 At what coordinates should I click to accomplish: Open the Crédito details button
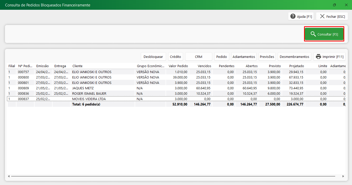[175, 57]
